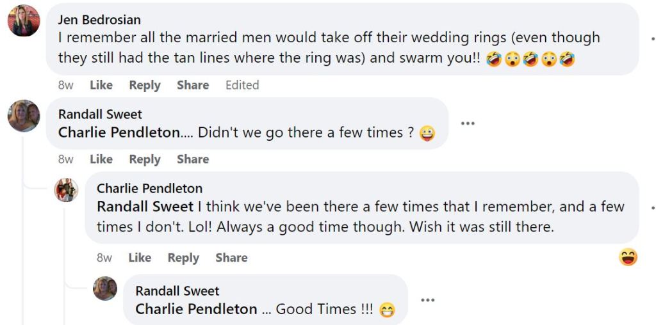This screenshot has height=325, width=656.
Task: Reply to Jen Bedrosian's comment
Action: [x=145, y=85]
